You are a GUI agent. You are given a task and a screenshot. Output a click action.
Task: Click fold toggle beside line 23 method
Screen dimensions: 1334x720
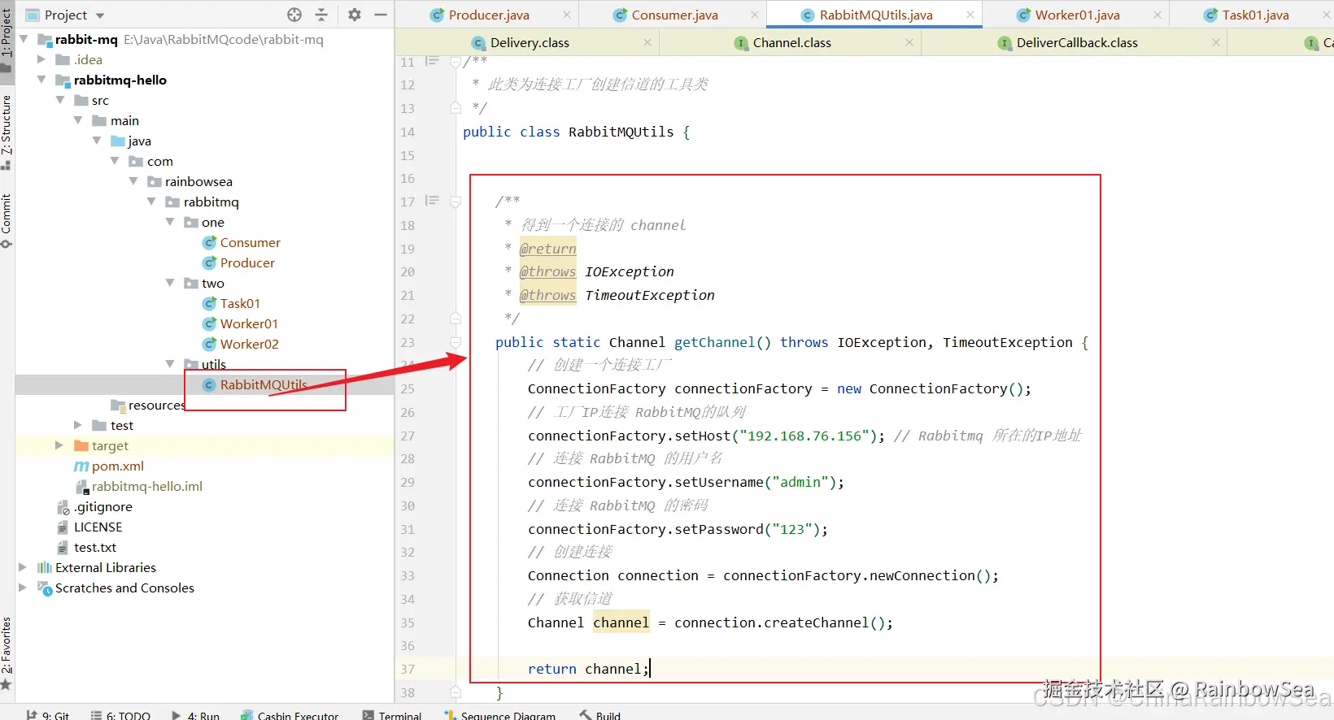(456, 343)
